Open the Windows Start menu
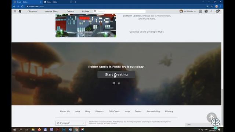Screen dimensions: 235x132 click(15, 129)
